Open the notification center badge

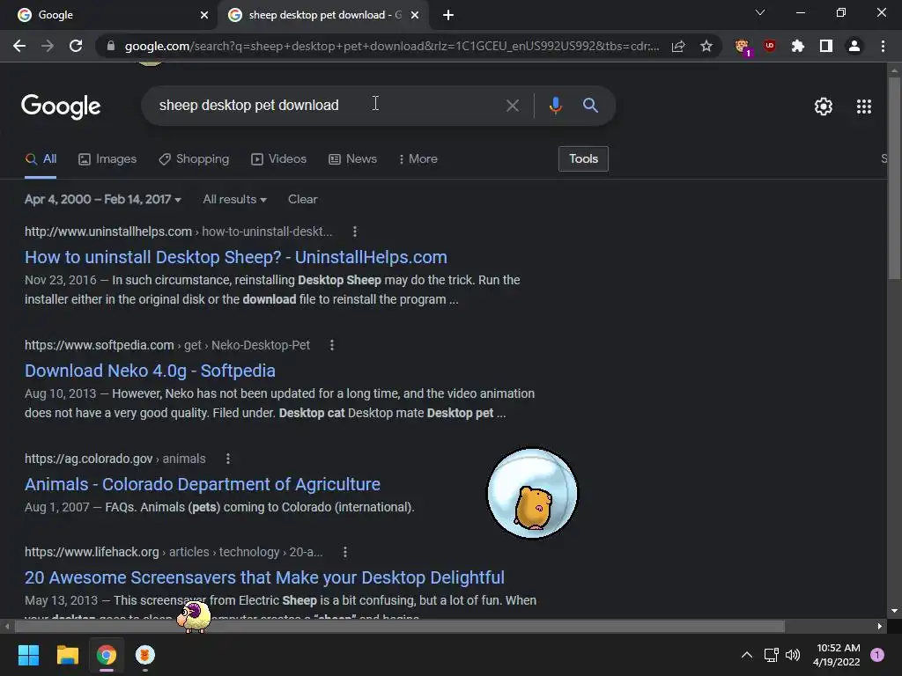(x=877, y=654)
